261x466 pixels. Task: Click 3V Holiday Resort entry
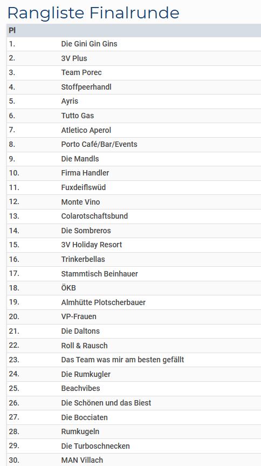[92, 245]
